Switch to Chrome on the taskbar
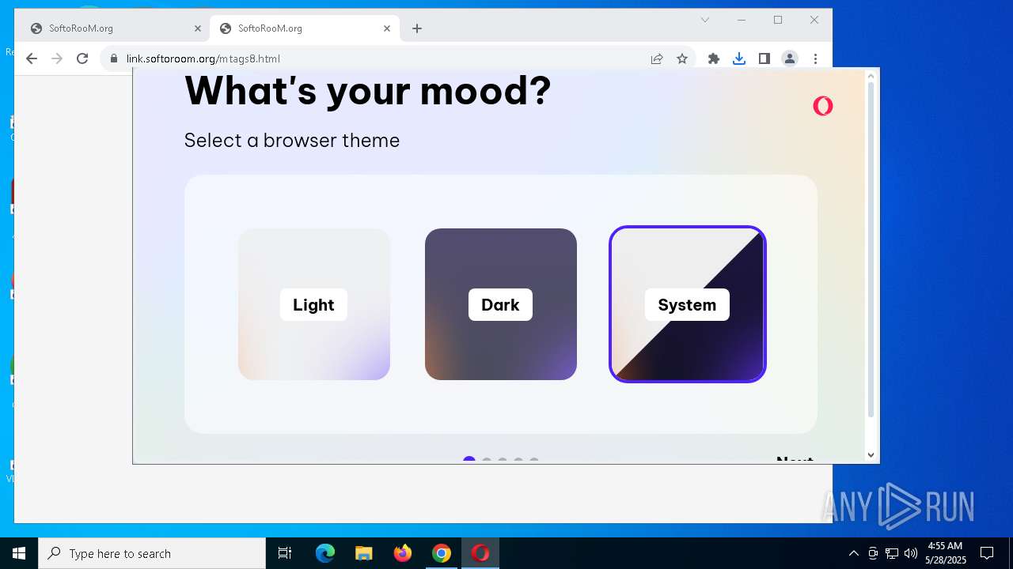The height and width of the screenshot is (569, 1013). (x=442, y=553)
